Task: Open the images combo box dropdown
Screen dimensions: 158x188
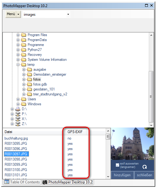Action: tap(68, 15)
